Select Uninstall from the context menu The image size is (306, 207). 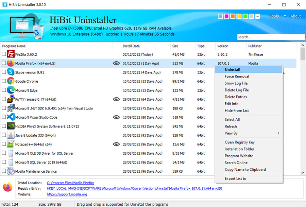232,69
